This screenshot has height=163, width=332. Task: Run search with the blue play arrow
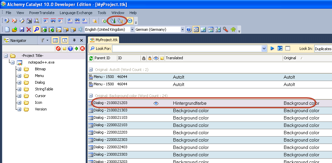(x=272, y=49)
